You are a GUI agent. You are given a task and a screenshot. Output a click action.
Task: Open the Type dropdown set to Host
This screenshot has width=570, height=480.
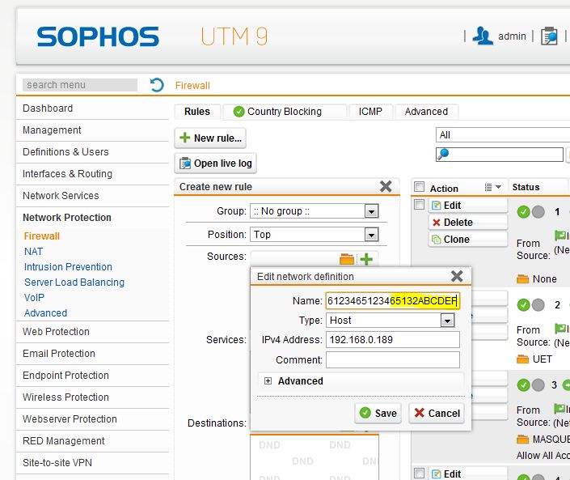pos(447,321)
